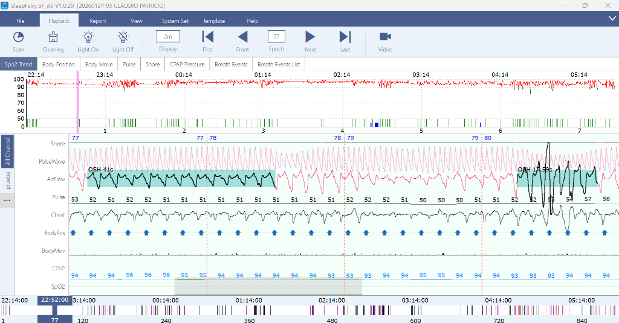Screen dimensions: 619x323
Task: Advance to the Next epoch
Action: pyautogui.click(x=310, y=37)
